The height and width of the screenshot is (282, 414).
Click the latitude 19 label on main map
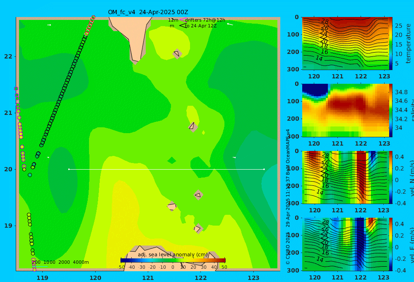[x=8, y=226]
